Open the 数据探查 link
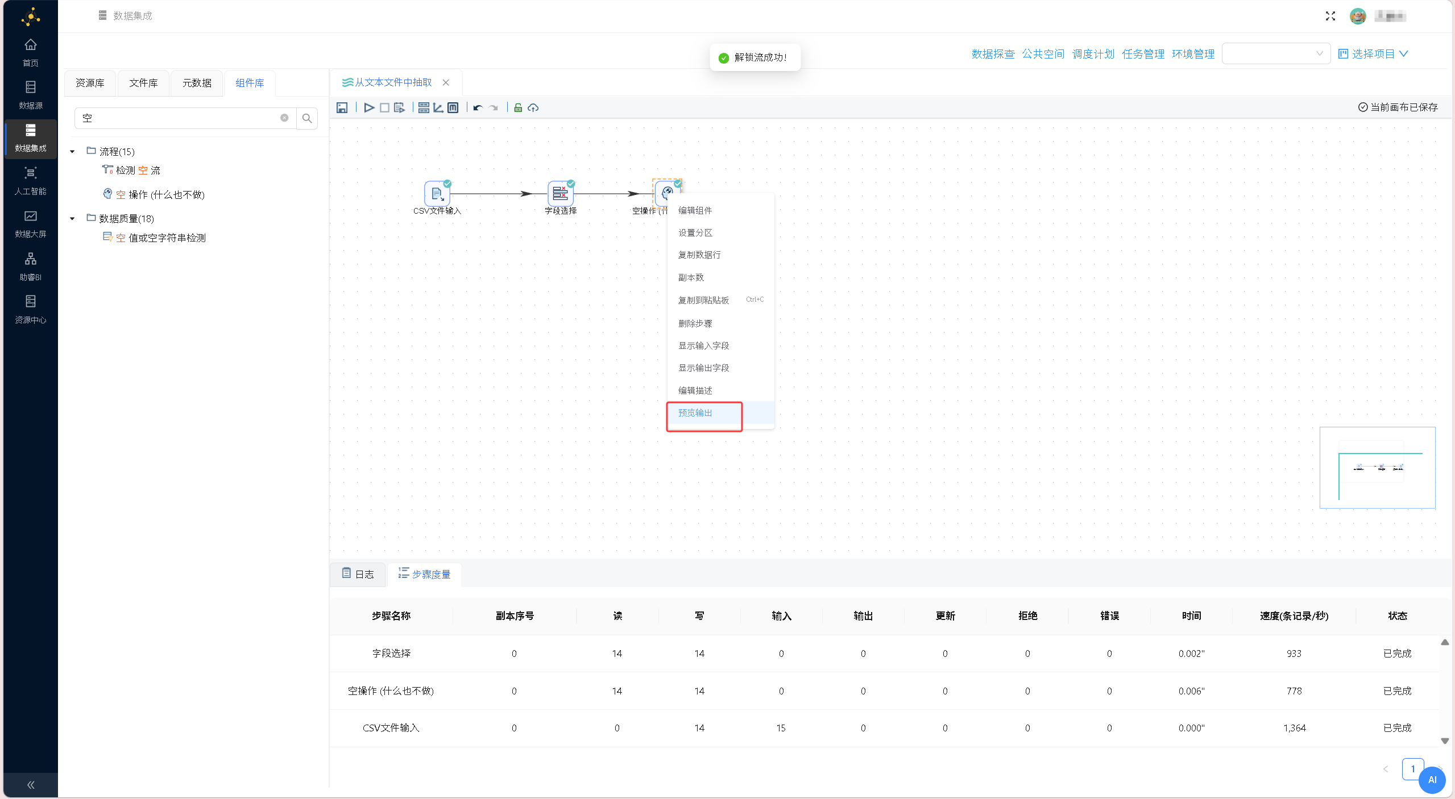This screenshot has height=799, width=1455. point(993,53)
